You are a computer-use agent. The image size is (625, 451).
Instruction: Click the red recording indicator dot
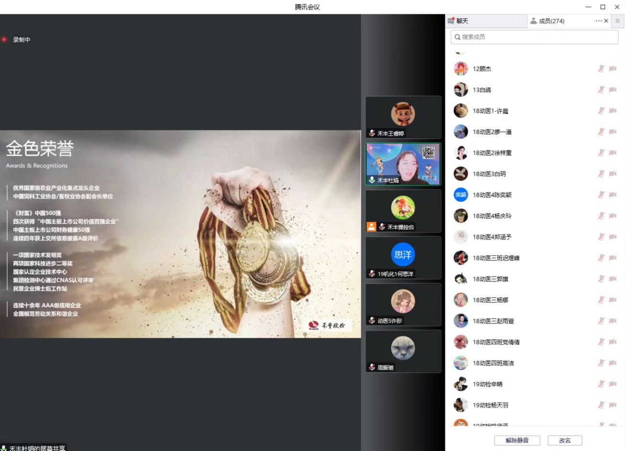tap(4, 40)
